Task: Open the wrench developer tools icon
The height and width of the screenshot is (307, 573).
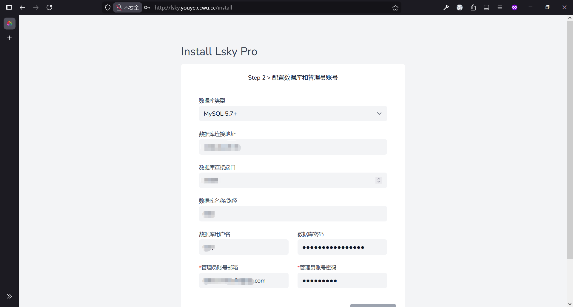Action: pos(446,7)
